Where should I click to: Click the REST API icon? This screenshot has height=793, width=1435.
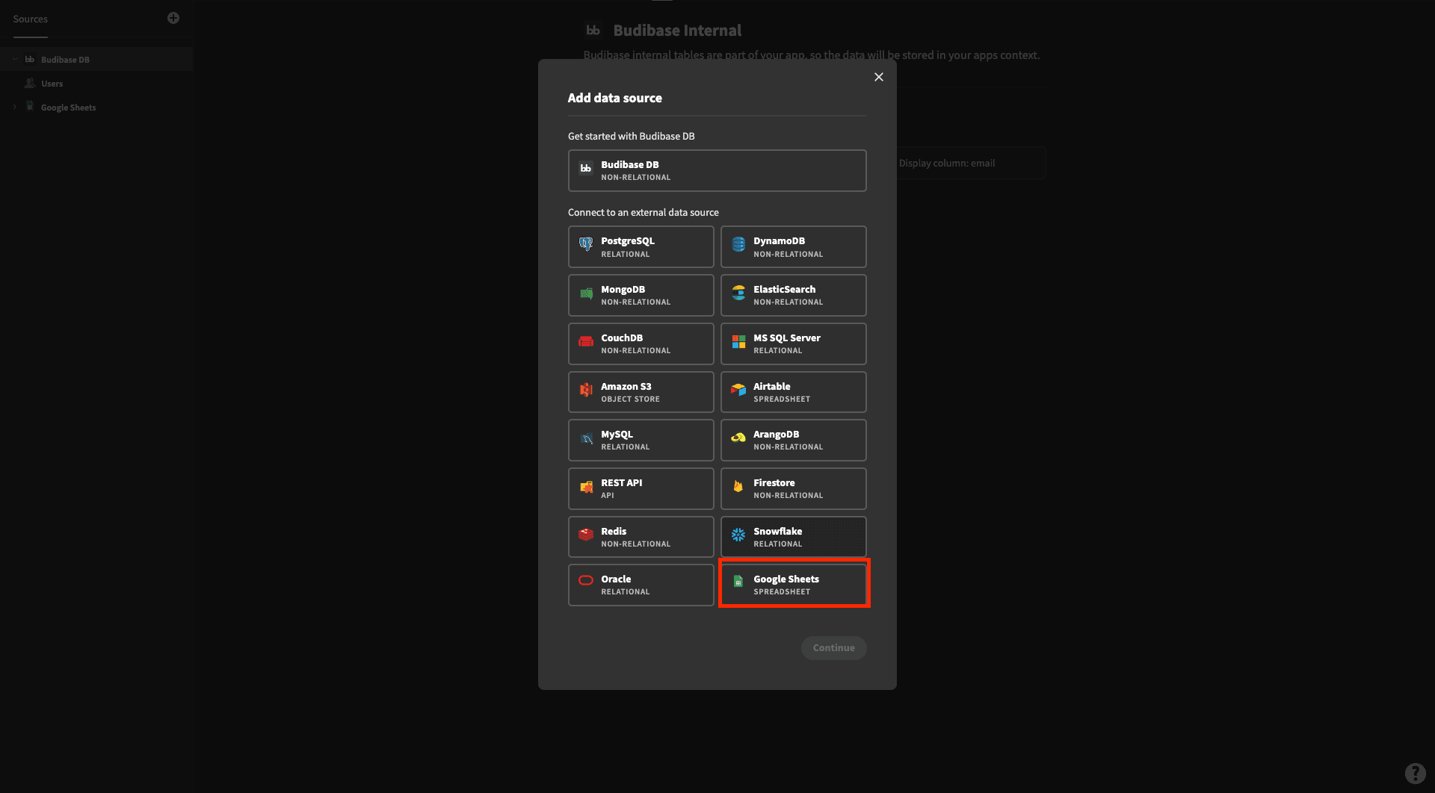(586, 487)
